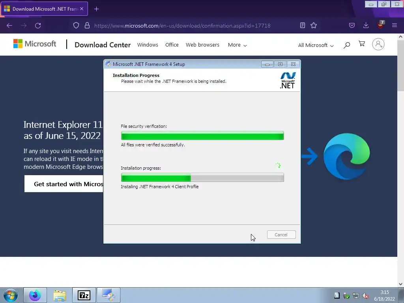Image resolution: width=404 pixels, height=303 pixels.
Task: Open Windows Explorer from taskbar
Action: [60, 295]
